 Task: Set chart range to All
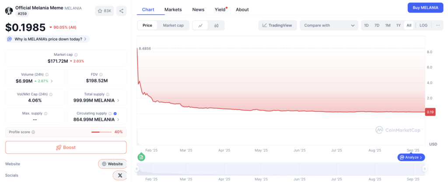click(x=409, y=25)
